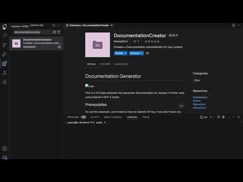Screen dimensions: 243x182
Task: Switch to the DETAILS tab
Action: point(91,64)
